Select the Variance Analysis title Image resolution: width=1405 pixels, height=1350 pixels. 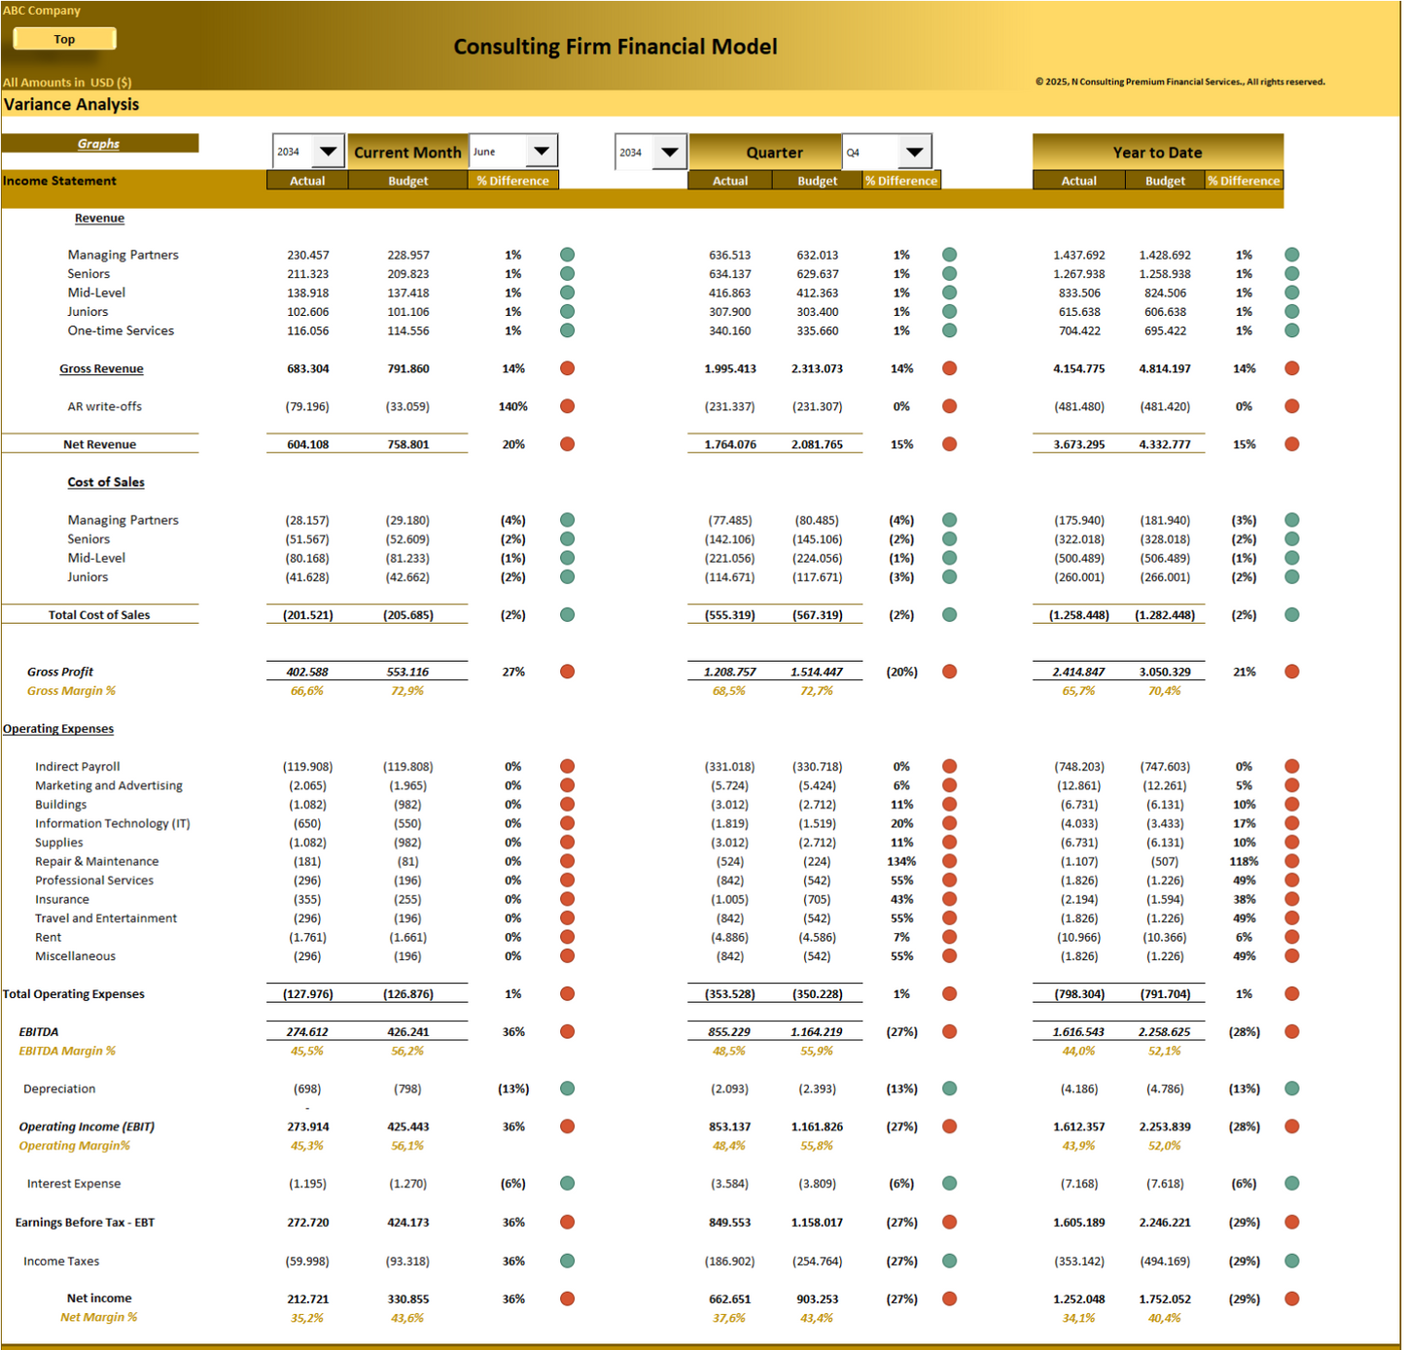(72, 104)
